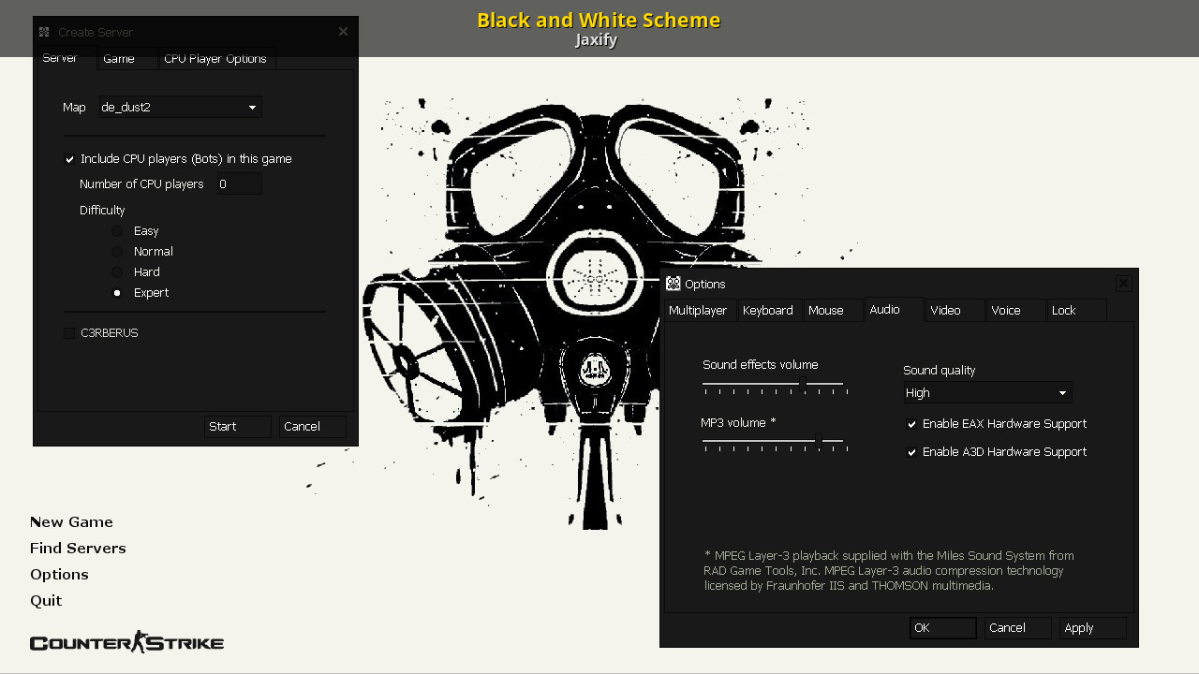Click the Create Server window icon
This screenshot has width=1199, height=674.
[44, 32]
